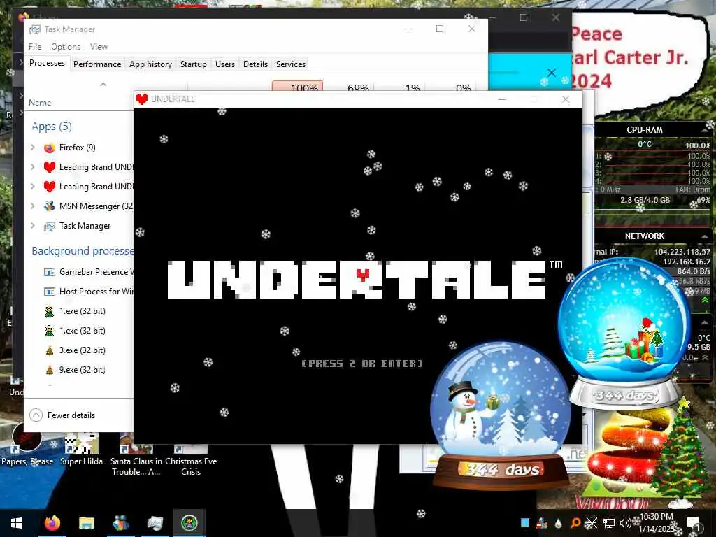This screenshot has width=716, height=537.
Task: Click the Fewer details button
Action: point(62,415)
